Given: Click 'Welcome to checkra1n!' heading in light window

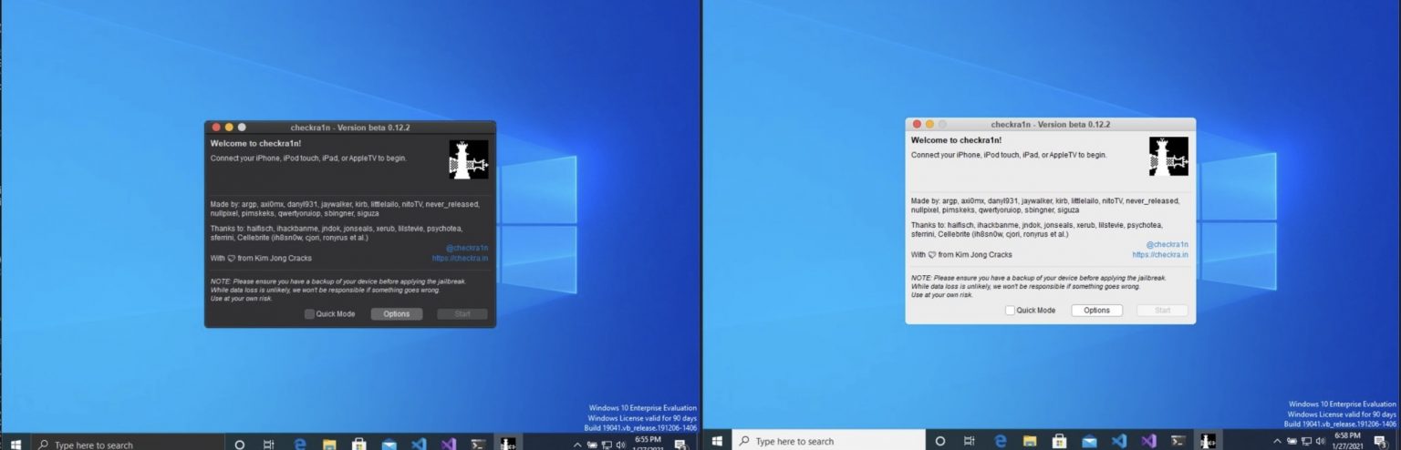Looking at the screenshot, I should click(x=956, y=140).
